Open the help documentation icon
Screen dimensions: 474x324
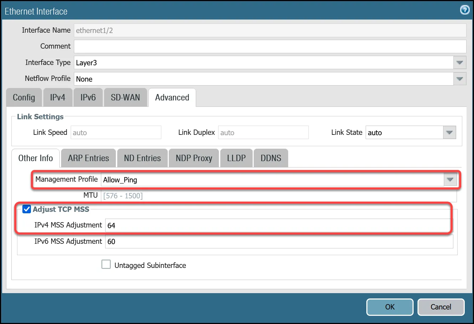click(x=464, y=10)
